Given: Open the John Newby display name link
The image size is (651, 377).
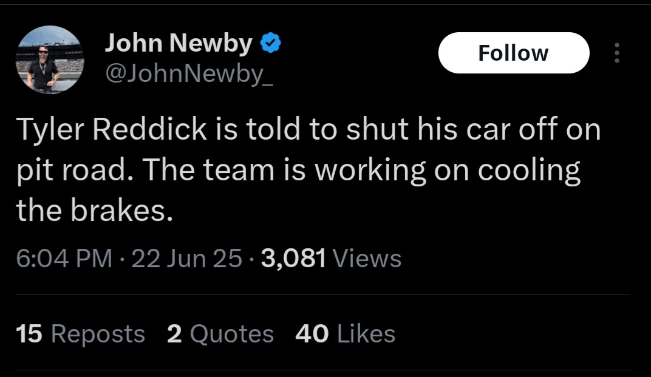Looking at the screenshot, I should (179, 43).
